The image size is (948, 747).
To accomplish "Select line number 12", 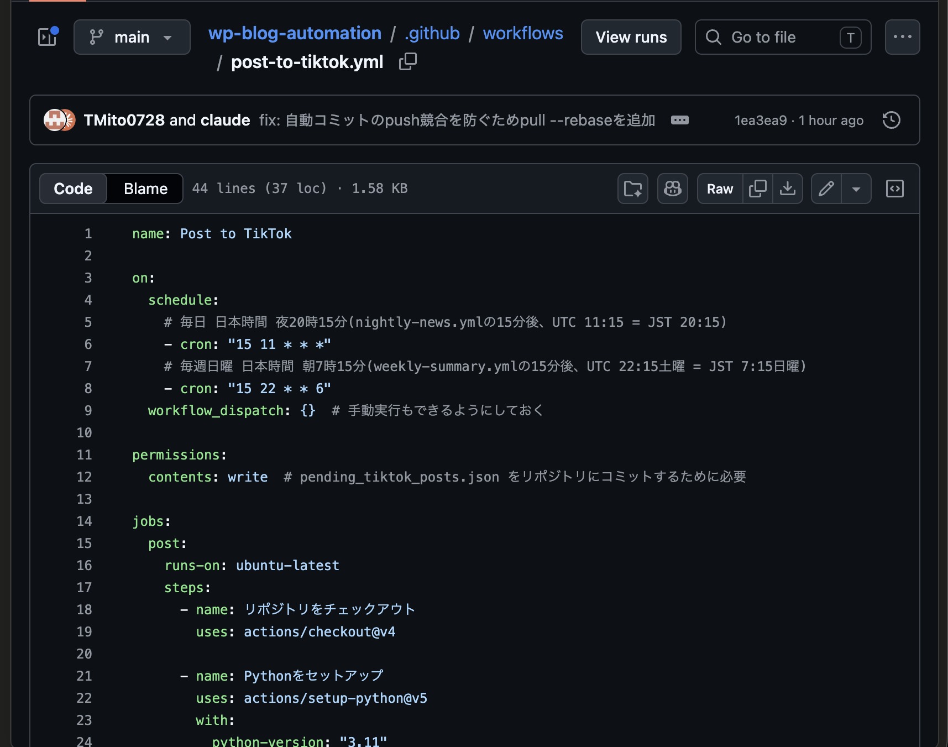I will point(84,477).
